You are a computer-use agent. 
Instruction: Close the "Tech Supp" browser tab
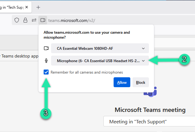27,7
